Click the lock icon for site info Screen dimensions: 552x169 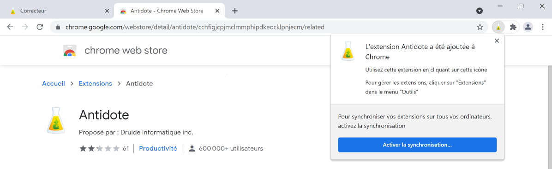(58, 27)
